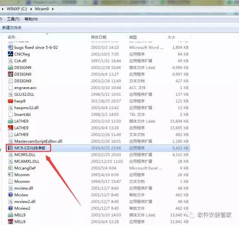The height and width of the screenshot is (225, 239).
Task: Click the Mcview help file icon
Action: (x=10, y=195)
